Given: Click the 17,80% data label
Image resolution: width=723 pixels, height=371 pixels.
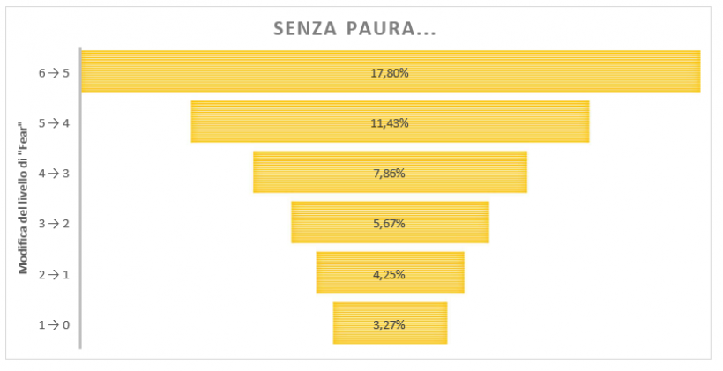Looking at the screenshot, I should (390, 73).
